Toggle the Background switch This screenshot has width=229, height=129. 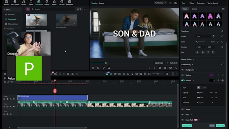click(x=183, y=70)
